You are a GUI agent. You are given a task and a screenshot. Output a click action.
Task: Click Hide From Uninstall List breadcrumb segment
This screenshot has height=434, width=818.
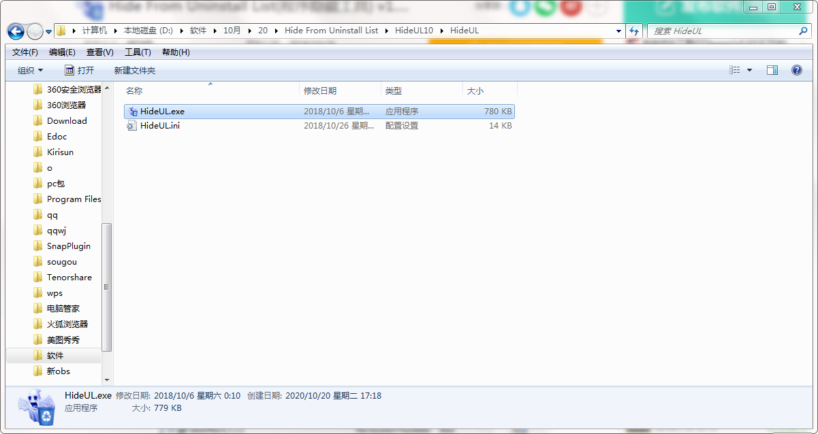332,31
